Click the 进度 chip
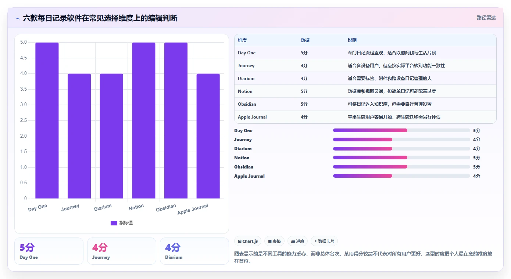511x279 pixels. [297, 241]
